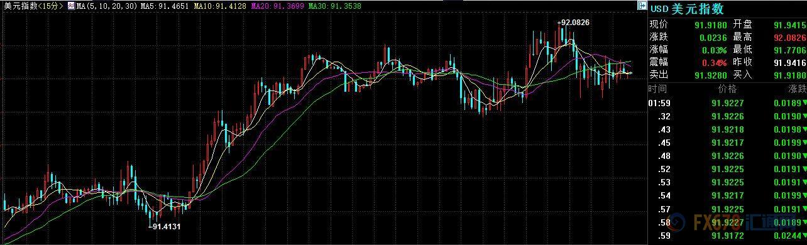Select the tick row priced 91.9218

point(728,129)
